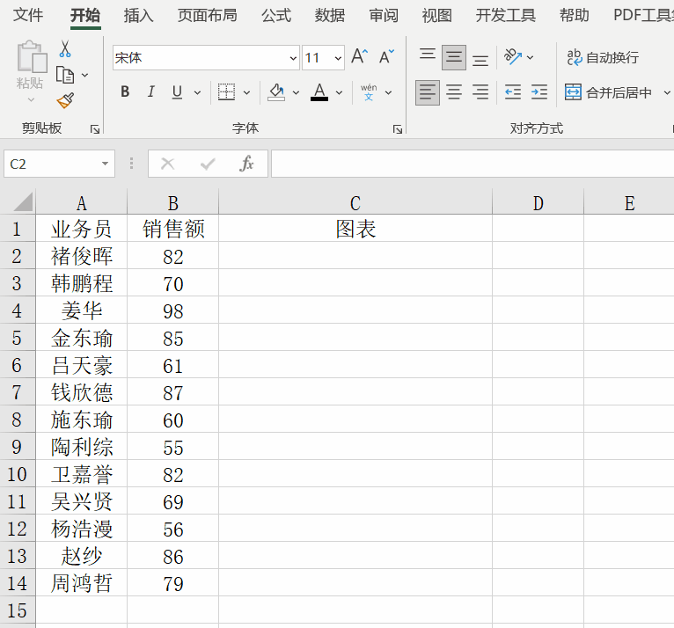Expand the copy options arrow
Viewport: 674px width, 628px height.
85,75
